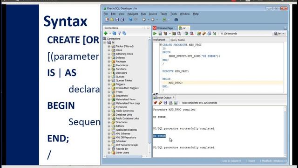Print the Script Output
The height and width of the screenshot is (168, 298).
tap(171, 103)
